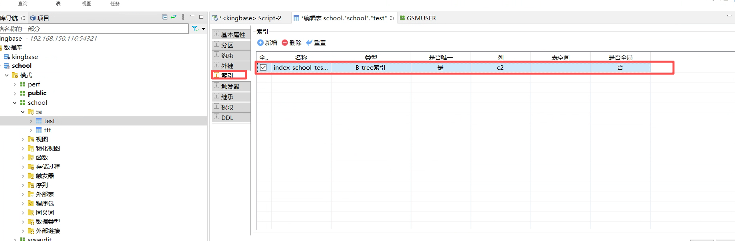Viewport: 735px width, 241px height.
Task: Click the collapse all icon in navigator
Action: tap(165, 17)
